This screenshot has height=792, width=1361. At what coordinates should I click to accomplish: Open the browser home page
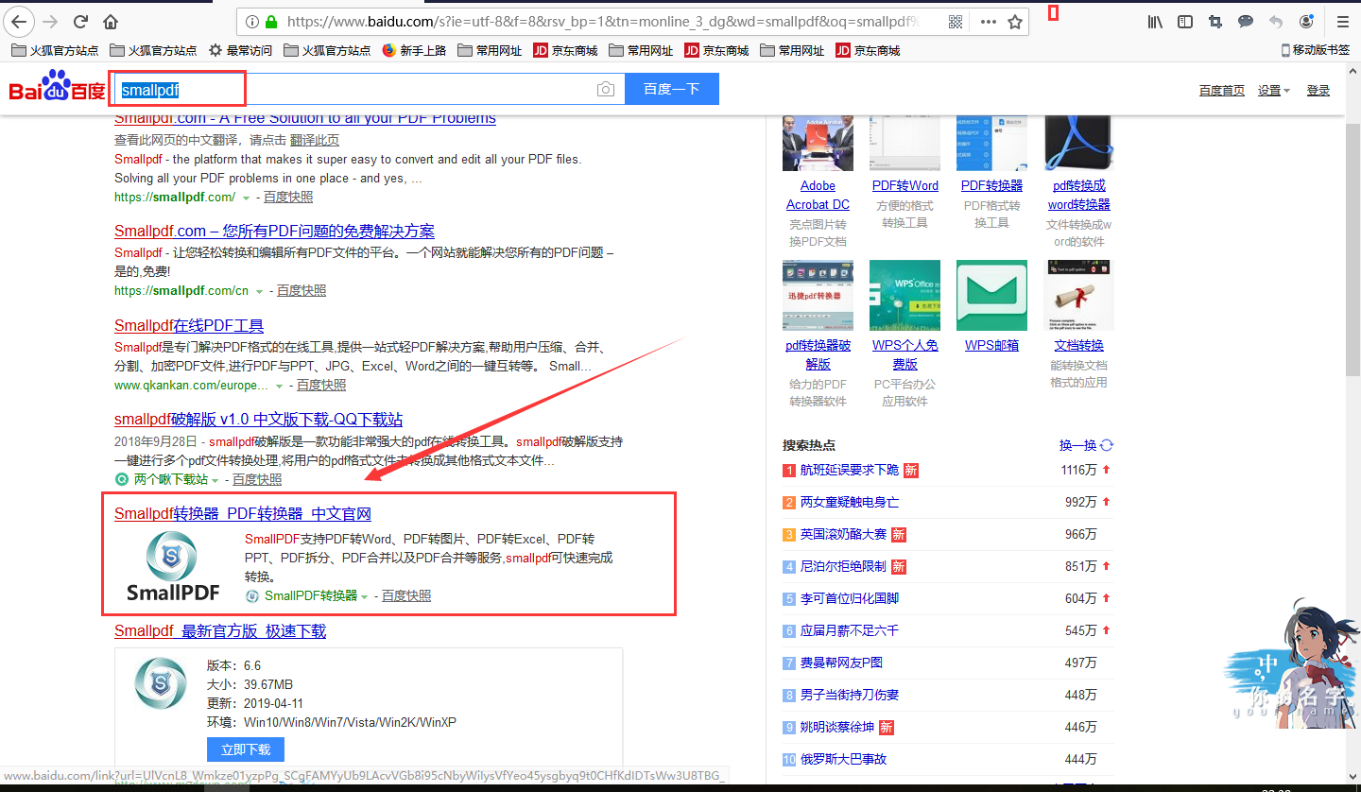tap(111, 21)
